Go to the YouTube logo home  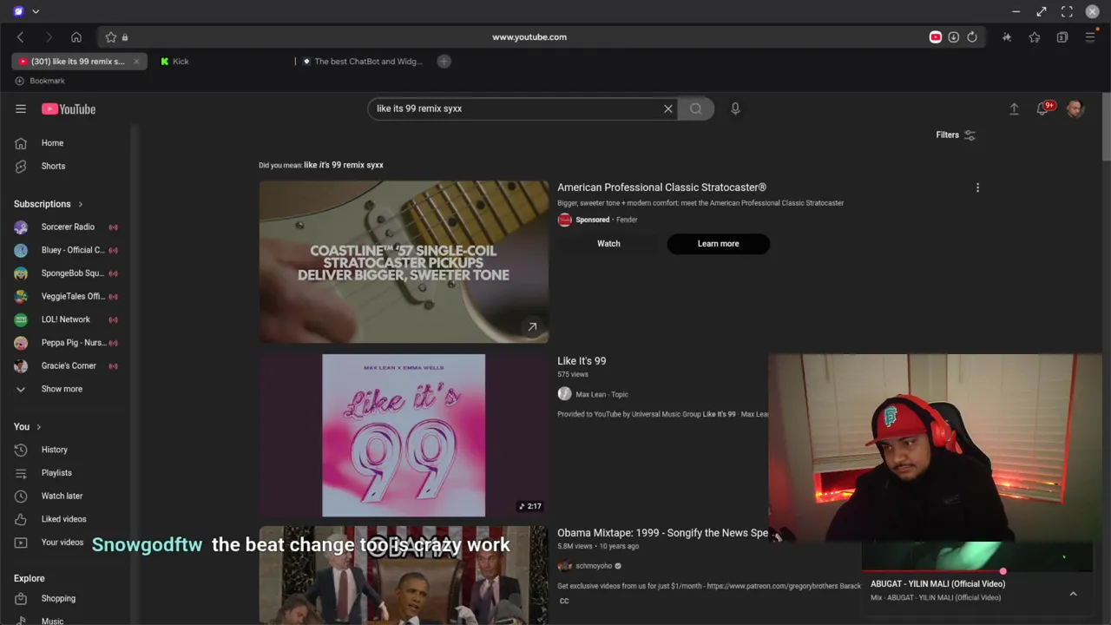tap(69, 109)
